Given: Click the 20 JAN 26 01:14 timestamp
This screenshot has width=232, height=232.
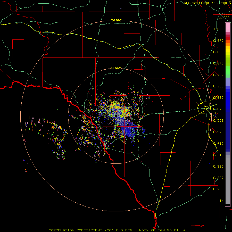Looking at the screenshot, I should pos(168,230).
